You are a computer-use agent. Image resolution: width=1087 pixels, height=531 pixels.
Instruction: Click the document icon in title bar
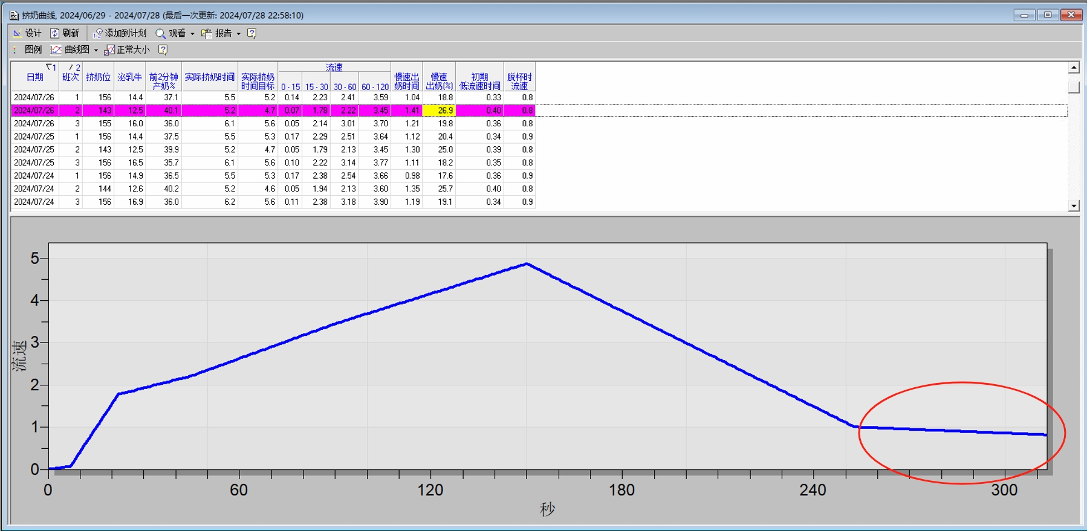tap(14, 15)
